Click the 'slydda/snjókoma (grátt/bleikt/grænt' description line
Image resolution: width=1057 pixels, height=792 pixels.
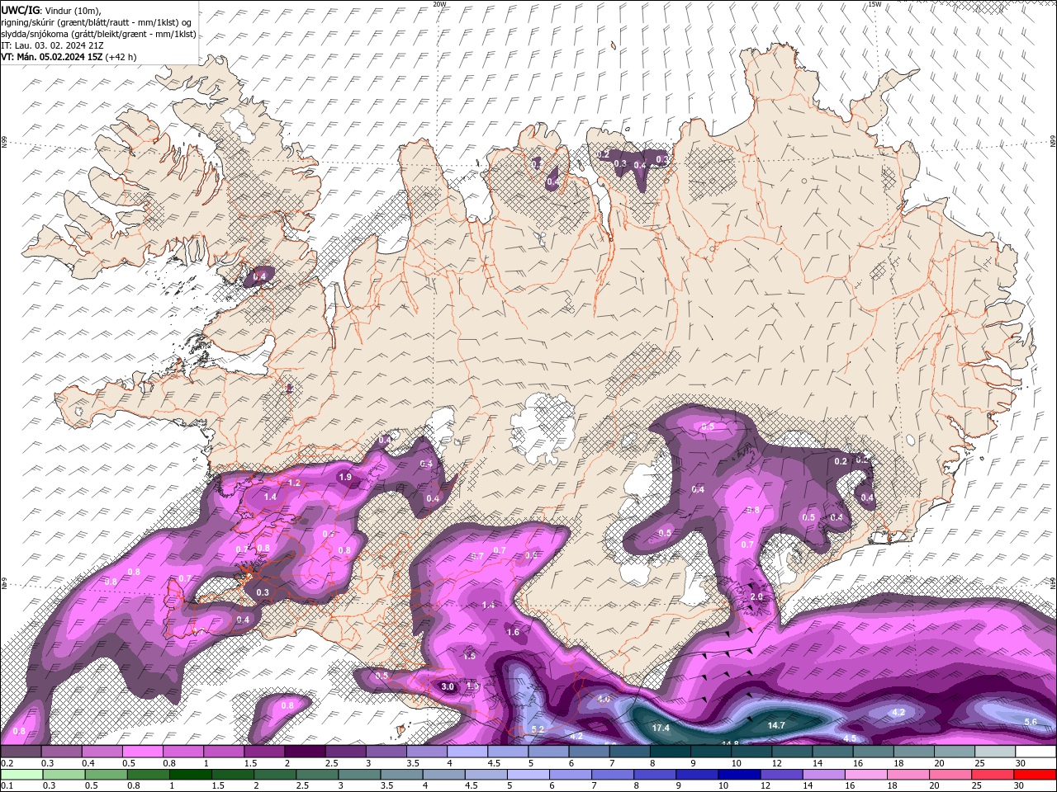click(x=98, y=34)
